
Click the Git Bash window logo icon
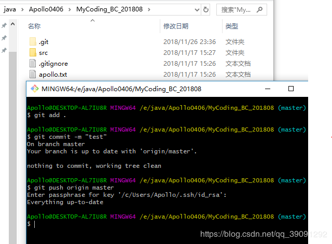[35, 89]
